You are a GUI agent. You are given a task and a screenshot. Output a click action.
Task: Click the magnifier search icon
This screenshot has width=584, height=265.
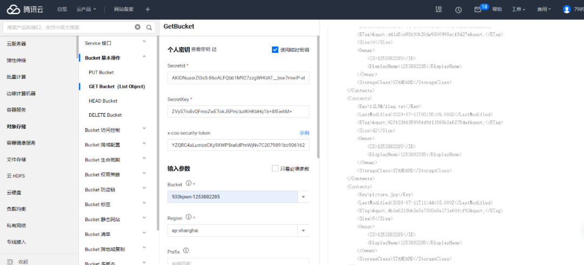[x=149, y=27]
